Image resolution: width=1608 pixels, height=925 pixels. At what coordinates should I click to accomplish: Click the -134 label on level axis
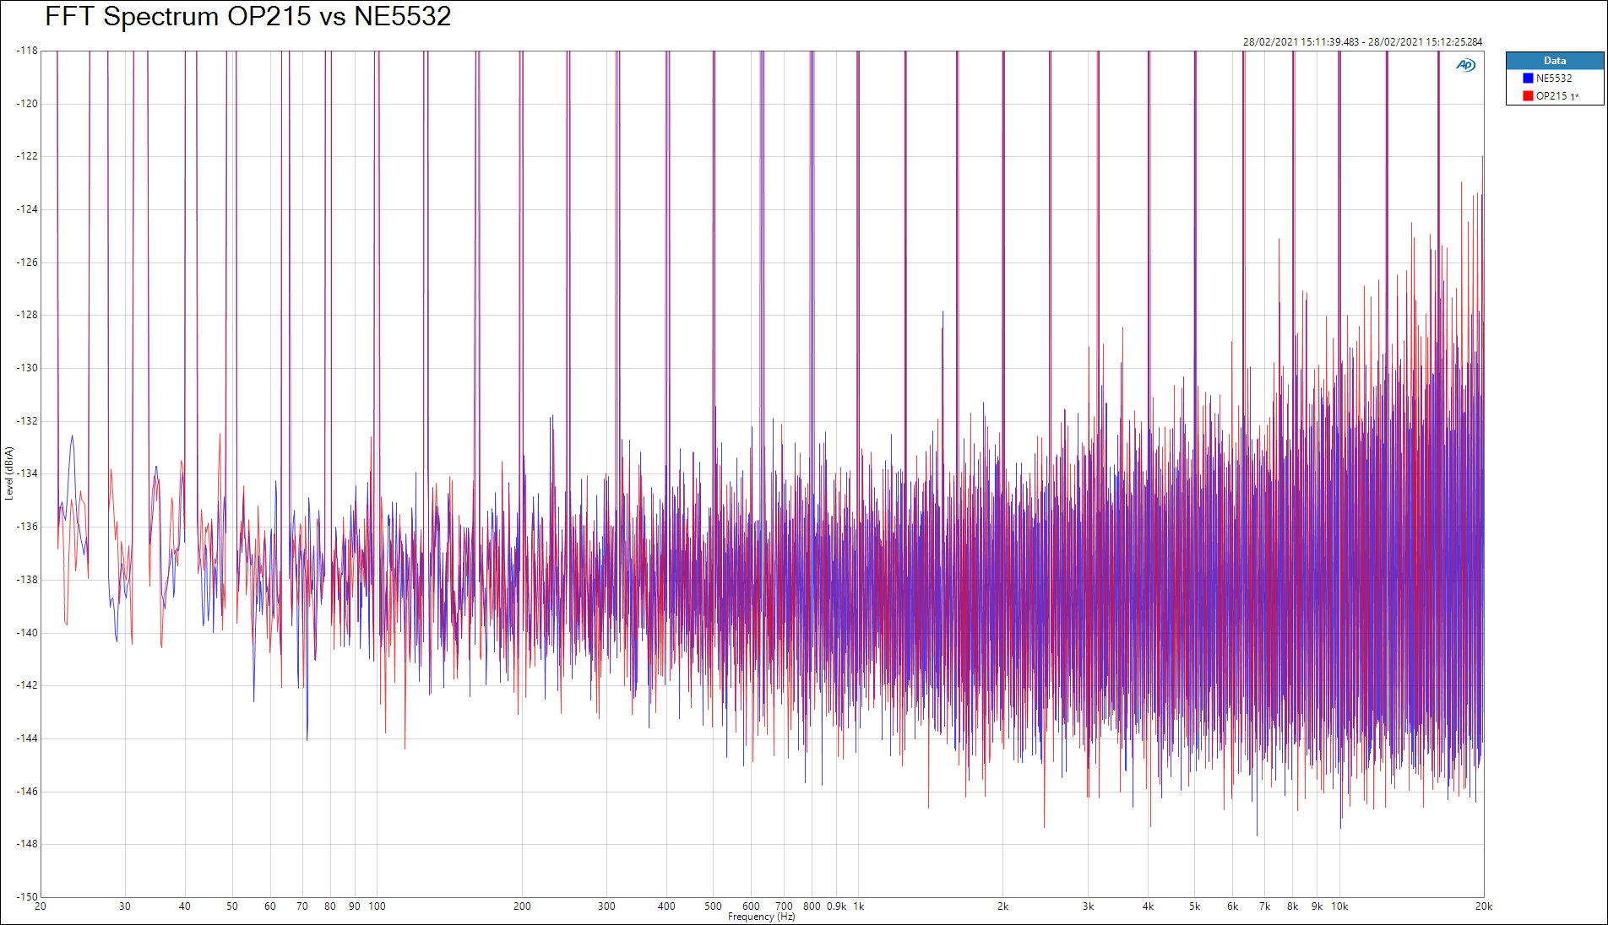27,473
